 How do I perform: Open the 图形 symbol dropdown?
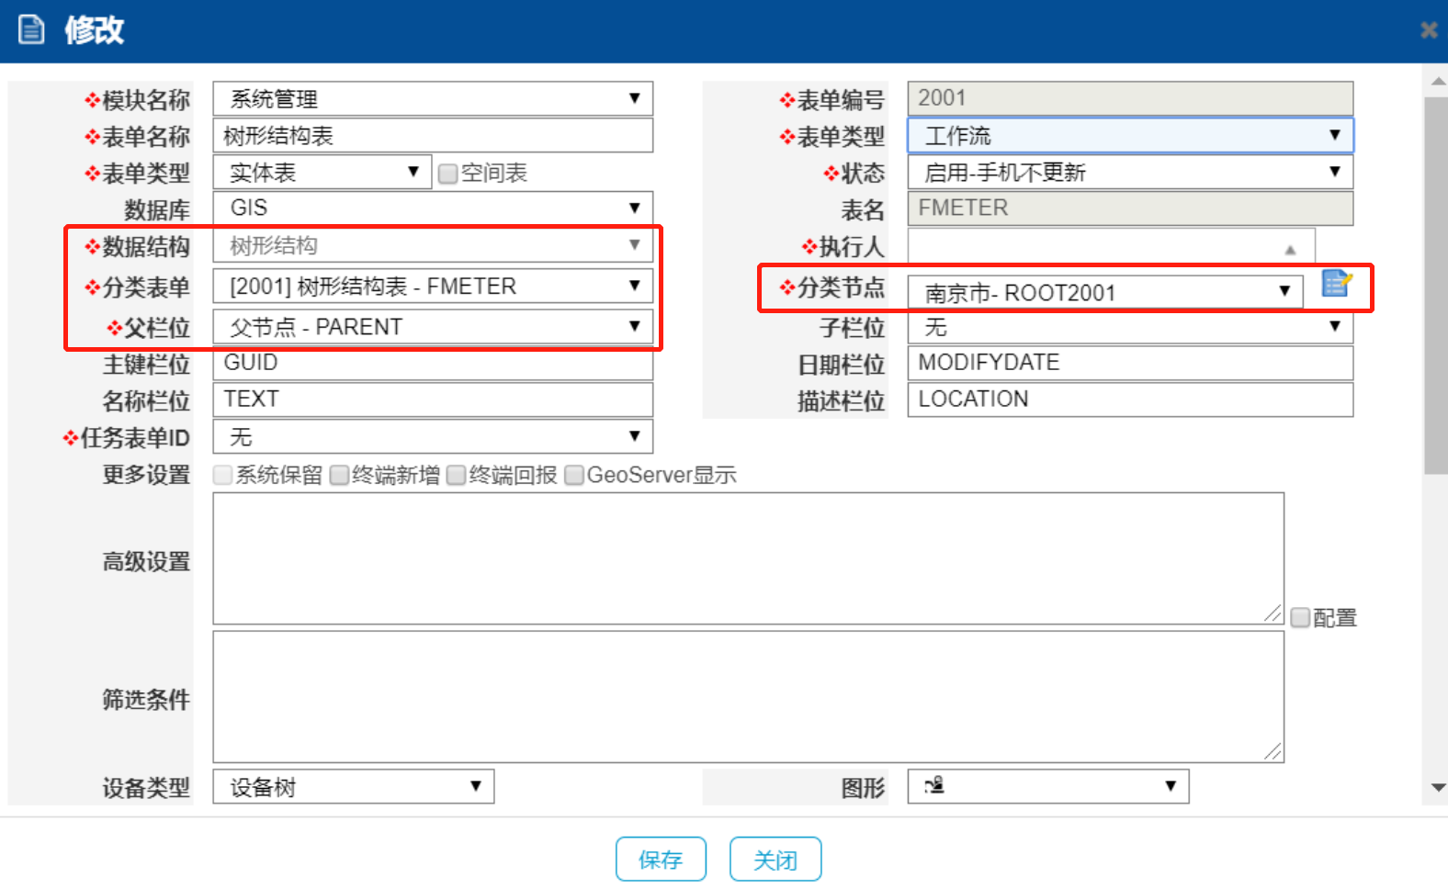(x=1047, y=786)
